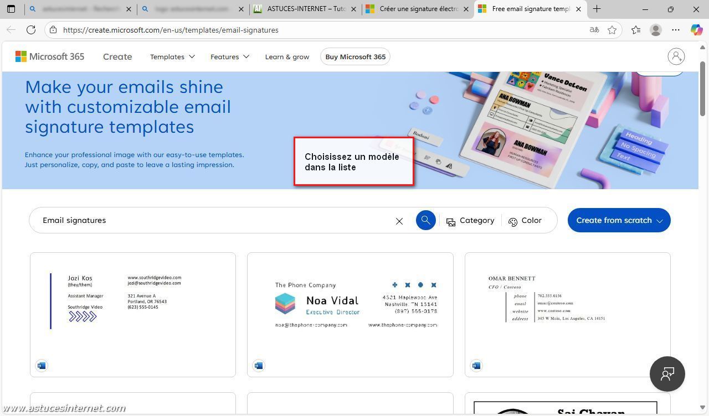Click the browser Back arrow

pyautogui.click(x=11, y=30)
